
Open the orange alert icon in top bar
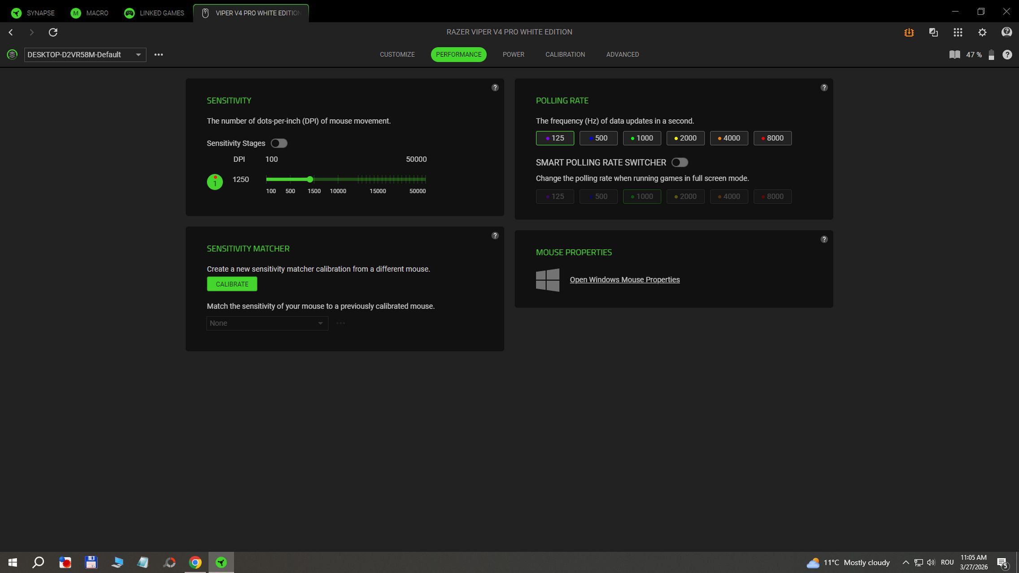point(909,32)
